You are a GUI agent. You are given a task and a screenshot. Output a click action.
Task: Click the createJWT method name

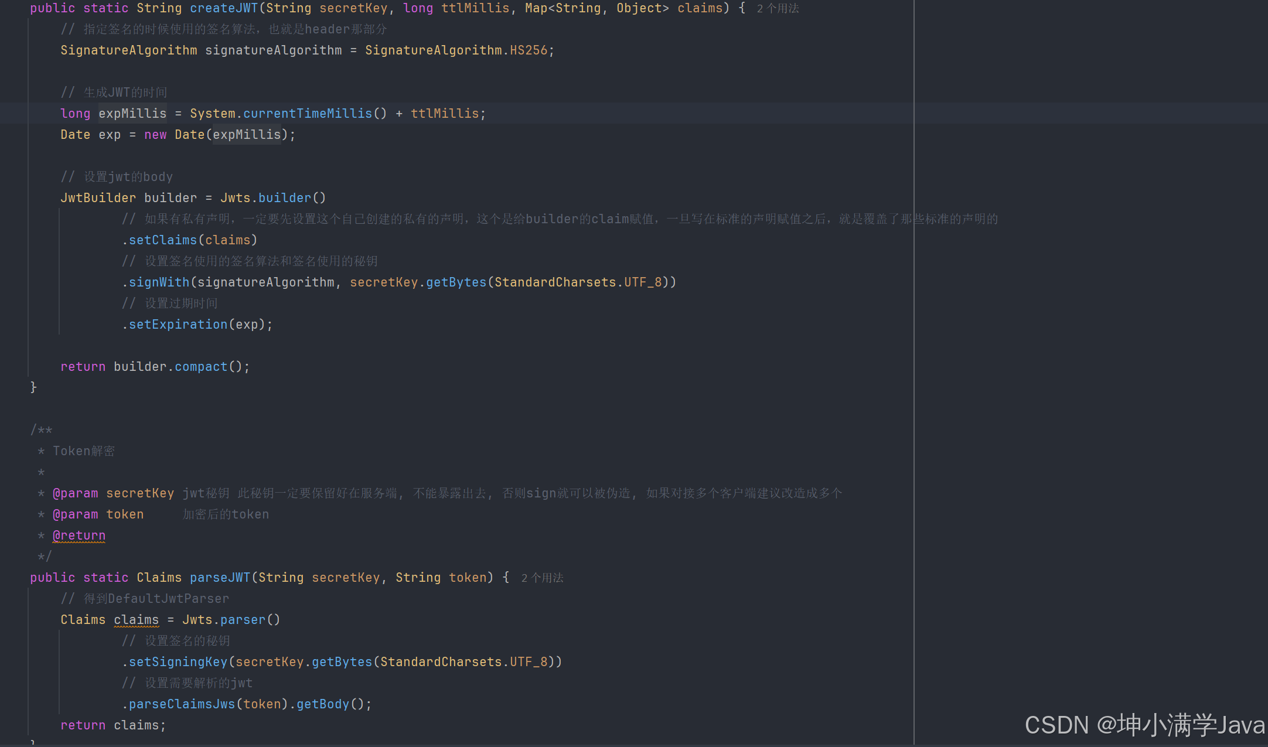[223, 8]
